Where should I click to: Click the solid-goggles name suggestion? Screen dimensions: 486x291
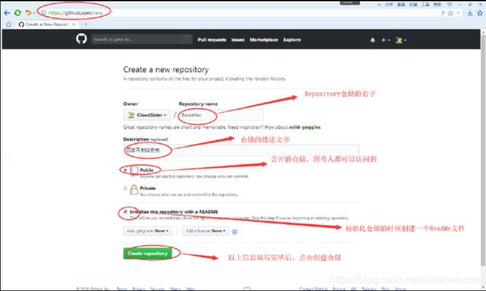pyautogui.click(x=304, y=127)
